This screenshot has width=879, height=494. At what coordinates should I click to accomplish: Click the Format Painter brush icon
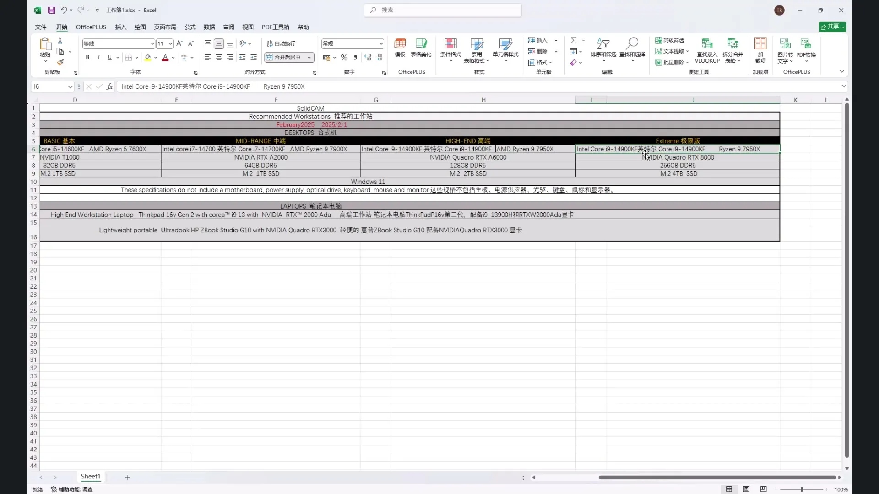[x=60, y=62]
